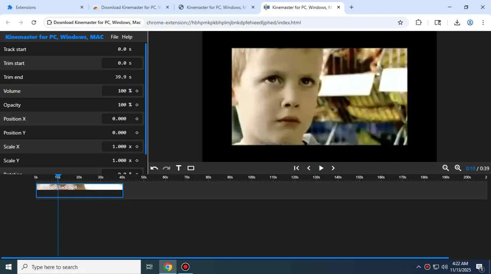The width and height of the screenshot is (491, 274).
Task: Click the Chrome taskbar icon
Action: tap(168, 267)
